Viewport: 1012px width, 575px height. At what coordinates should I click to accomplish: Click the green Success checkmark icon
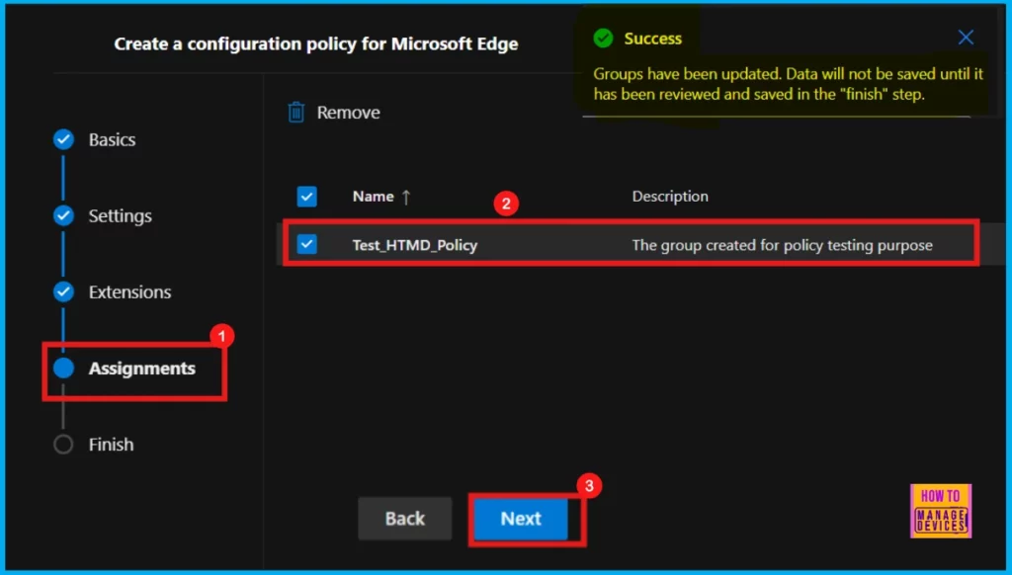tap(603, 39)
